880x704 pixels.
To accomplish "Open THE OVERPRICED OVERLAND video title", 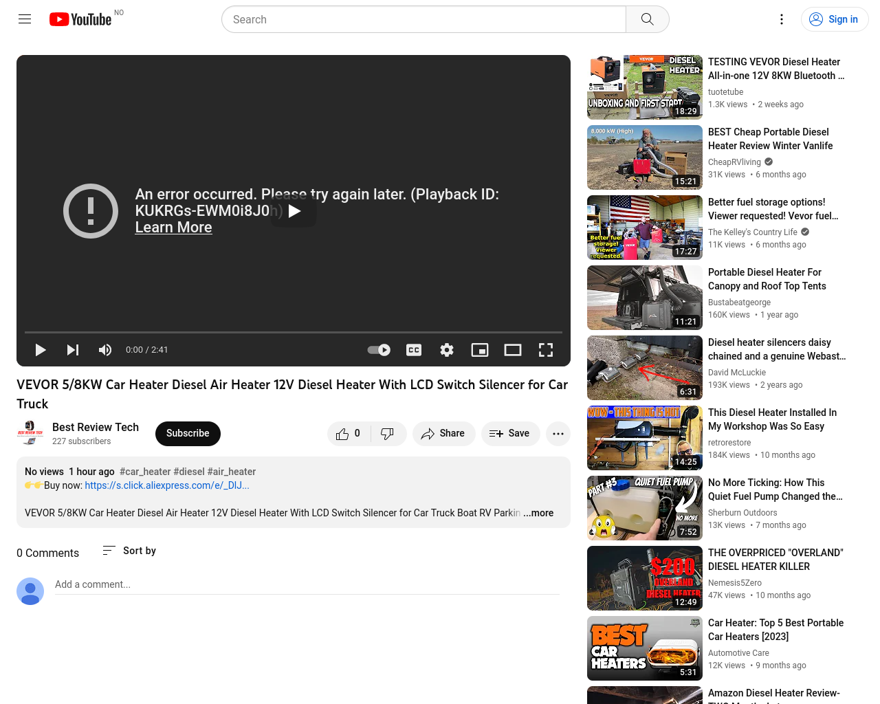I will (x=775, y=560).
